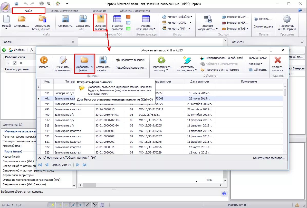307x208 pixels.
Task: Toggle checkbox of working layer 0
Action: pos(15,63)
